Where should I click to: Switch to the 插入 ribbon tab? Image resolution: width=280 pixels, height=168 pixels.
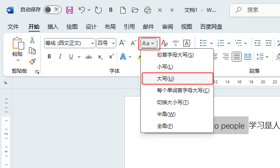(53, 27)
